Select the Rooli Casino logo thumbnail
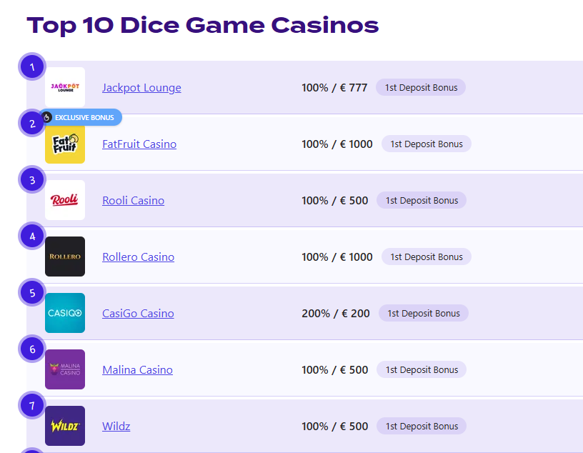The height and width of the screenshot is (453, 583). (x=65, y=200)
